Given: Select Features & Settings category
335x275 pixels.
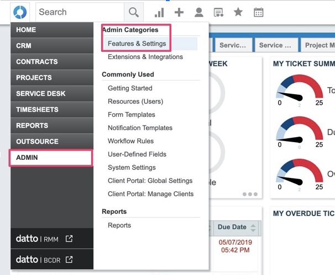Looking at the screenshot, I should click(137, 44).
